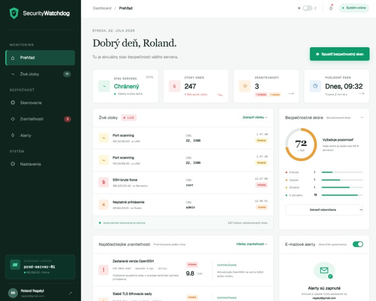Click the Zraniteľnosti diamond icon in sidebar
The width and height of the screenshot is (376, 301).
[x=13, y=119]
